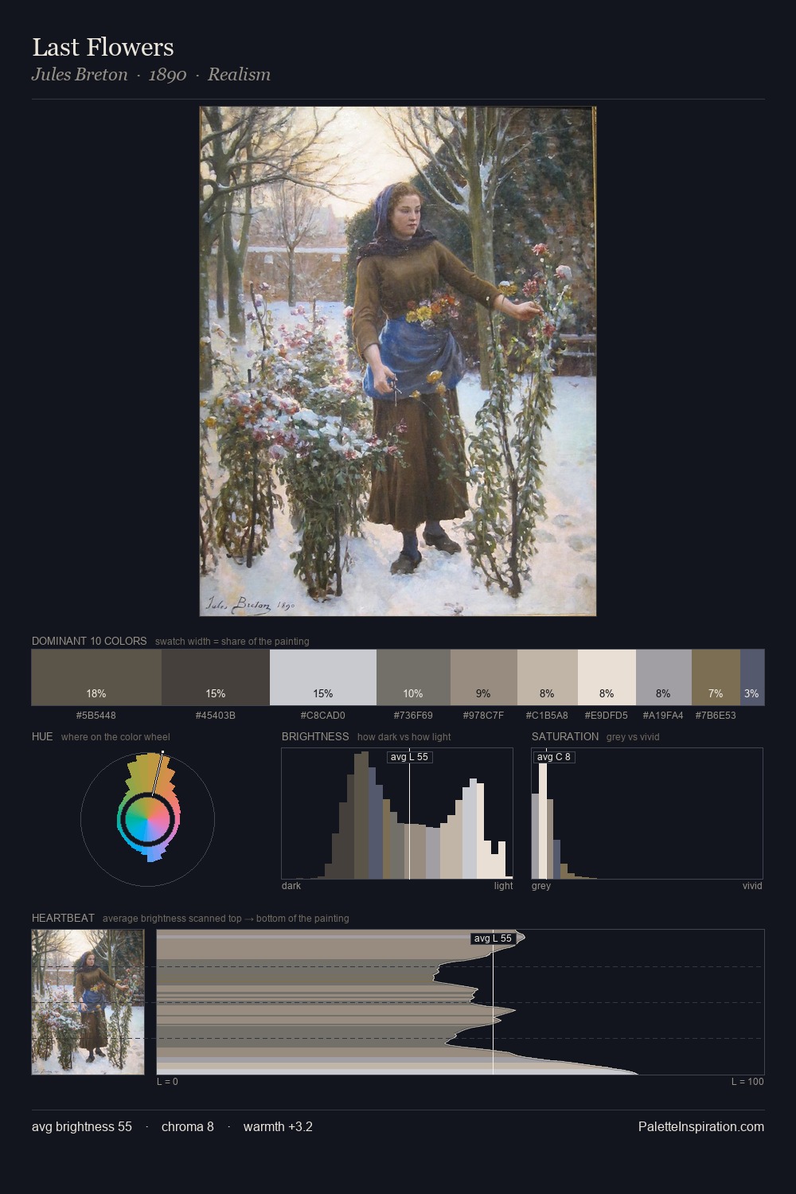Open the main Last Flowers painting image
This screenshot has height=1194, width=796.
tap(398, 361)
